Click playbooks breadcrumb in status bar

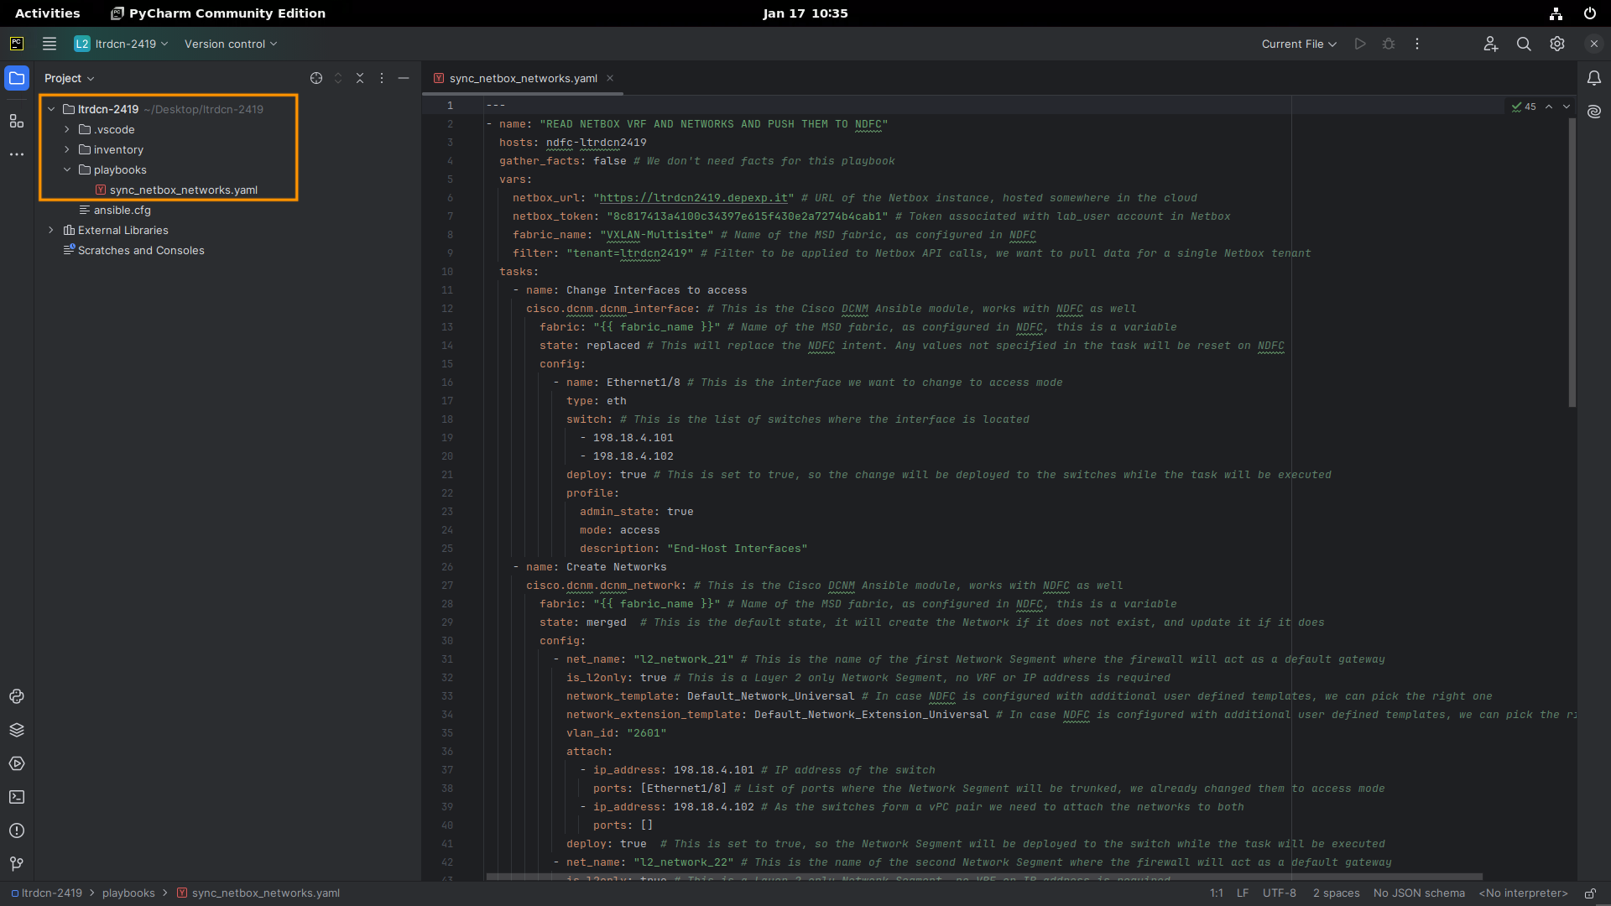pyautogui.click(x=128, y=893)
